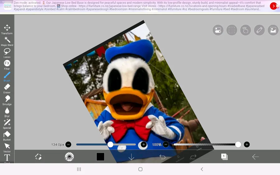280x175 pixels.
Task: Select the Magic Wand tool
Action: point(7,41)
